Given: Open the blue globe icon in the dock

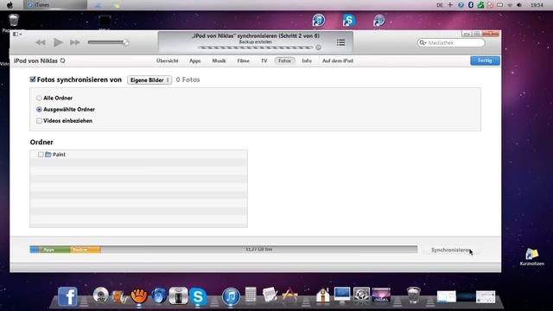Looking at the screenshot, I should 159,295.
